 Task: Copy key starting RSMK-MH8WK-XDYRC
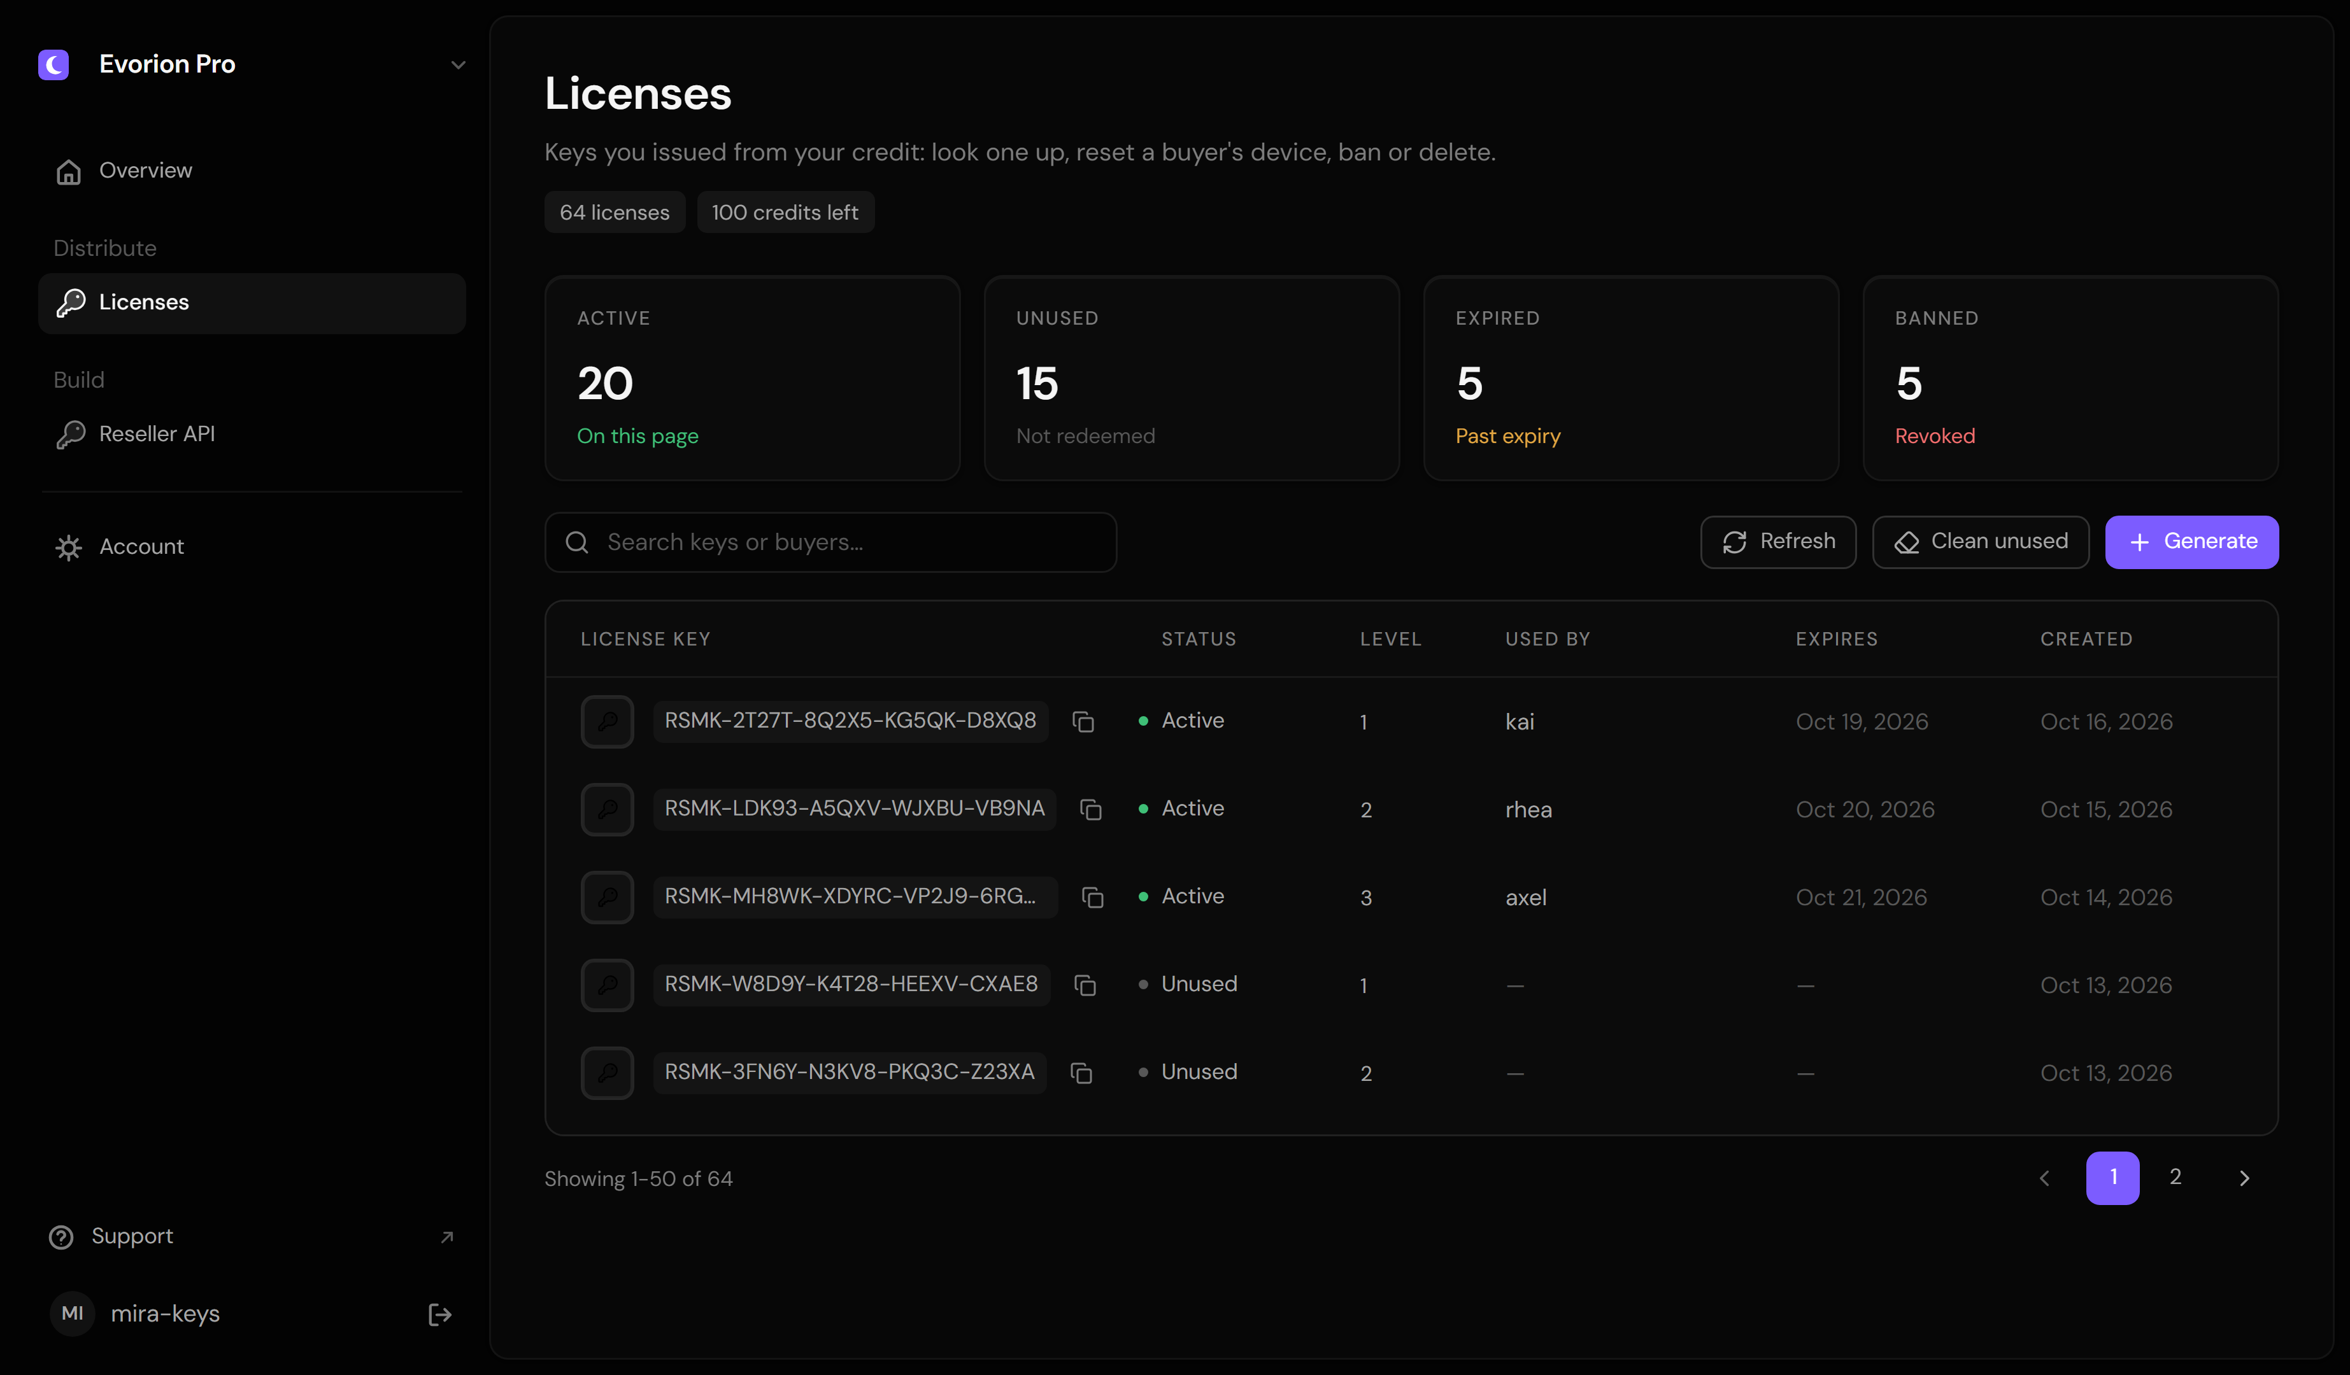(x=1092, y=898)
